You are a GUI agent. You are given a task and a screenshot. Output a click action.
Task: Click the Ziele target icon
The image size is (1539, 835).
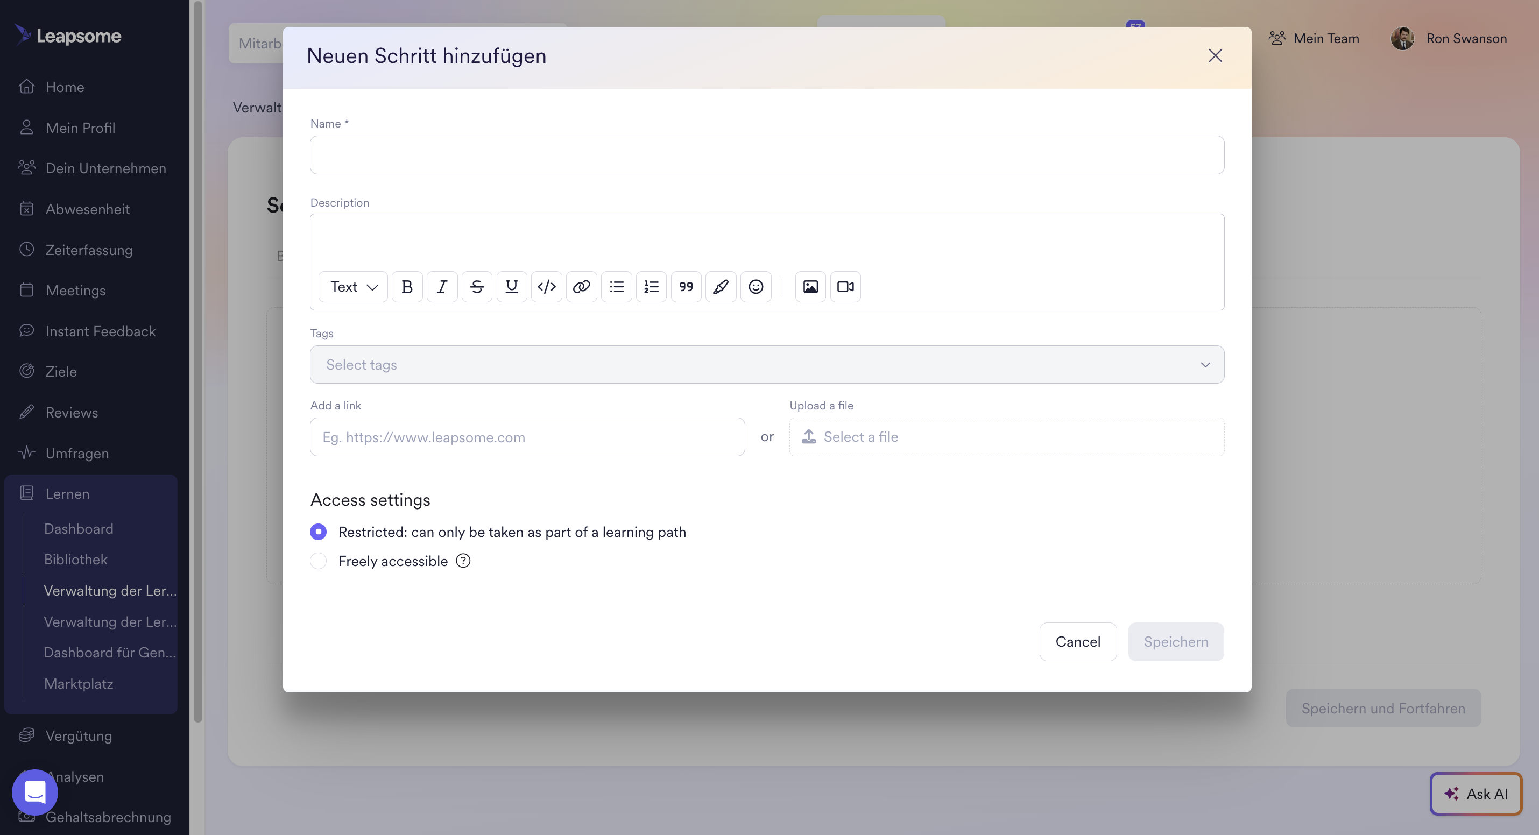tap(26, 371)
